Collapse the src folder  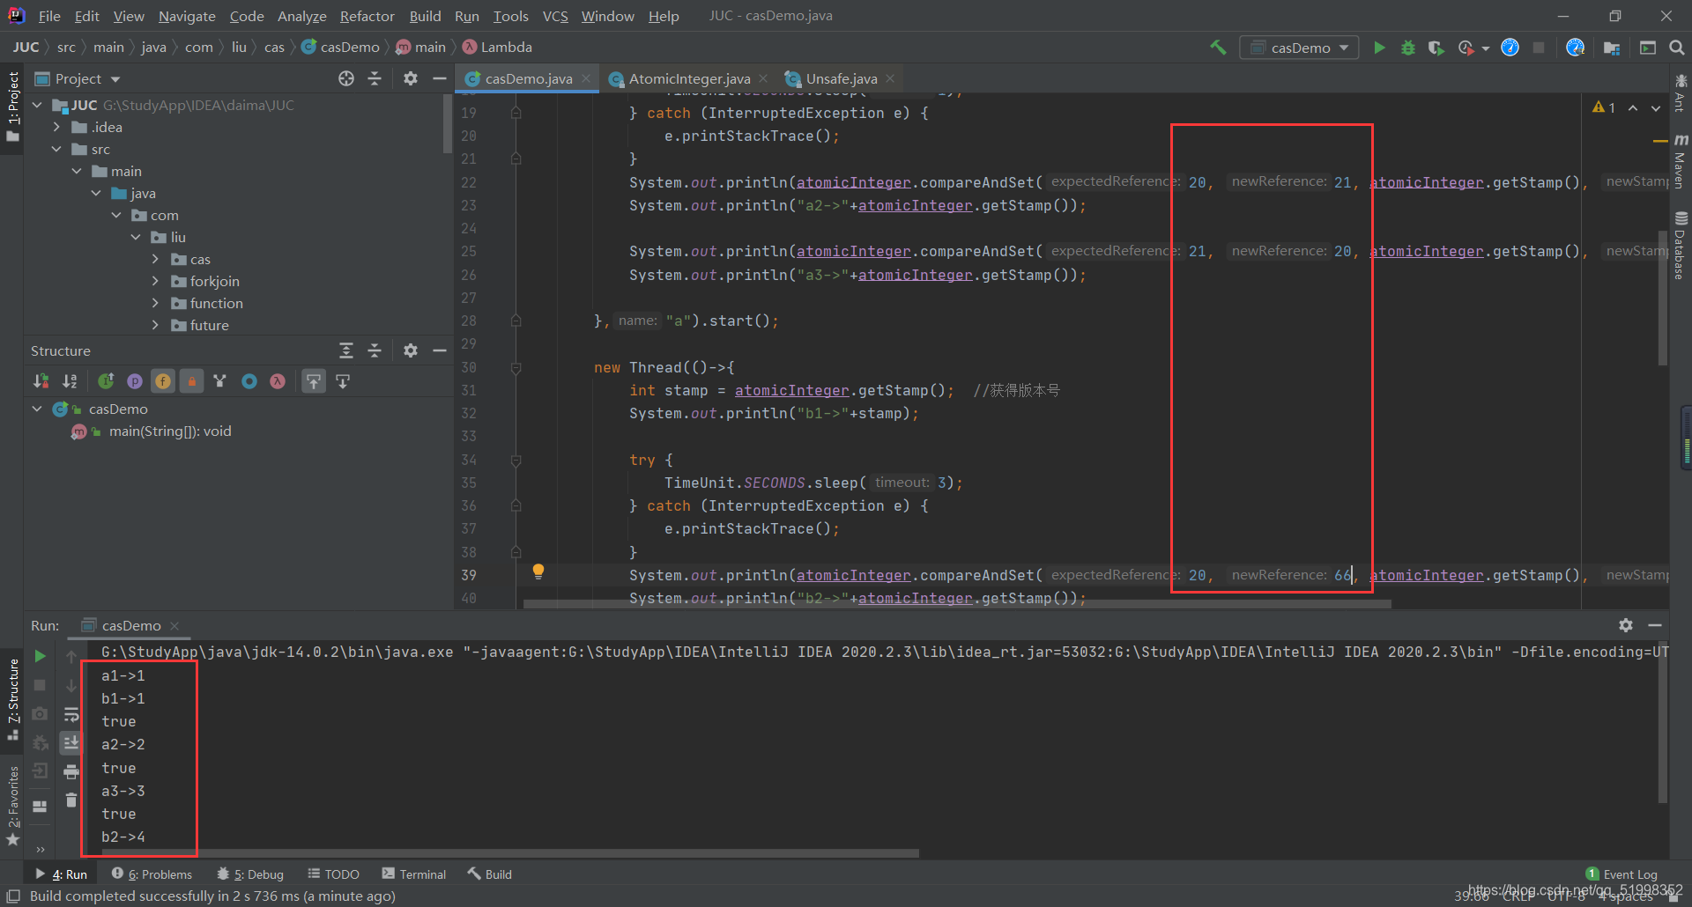point(56,149)
